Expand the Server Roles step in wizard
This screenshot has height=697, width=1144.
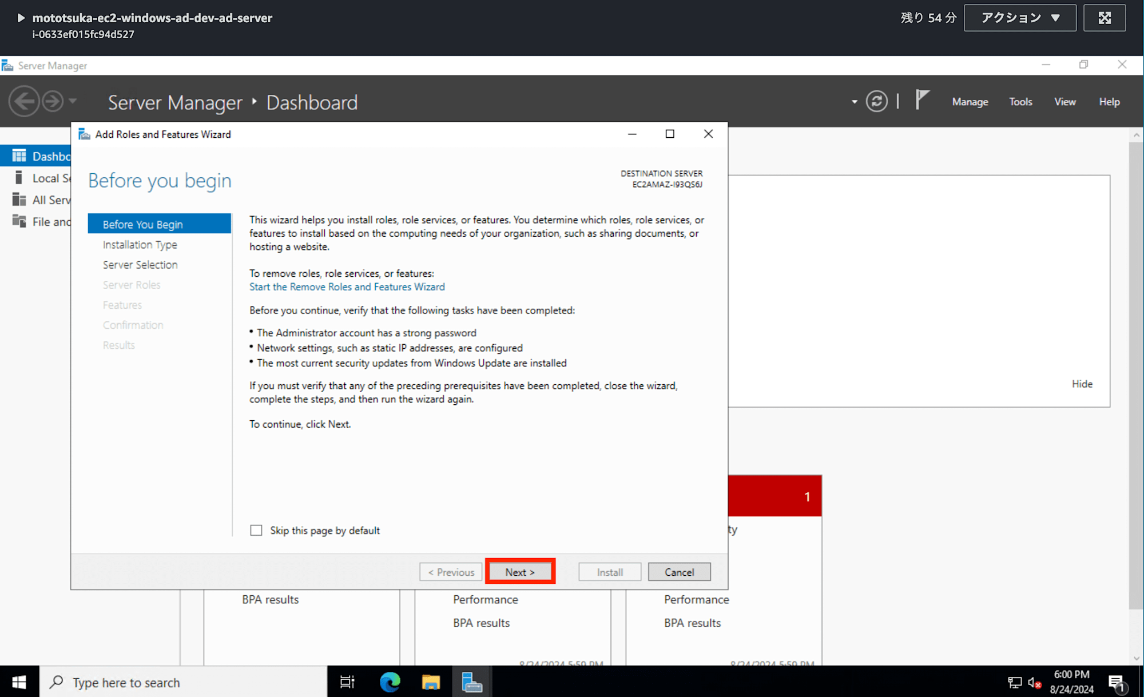[x=131, y=284]
